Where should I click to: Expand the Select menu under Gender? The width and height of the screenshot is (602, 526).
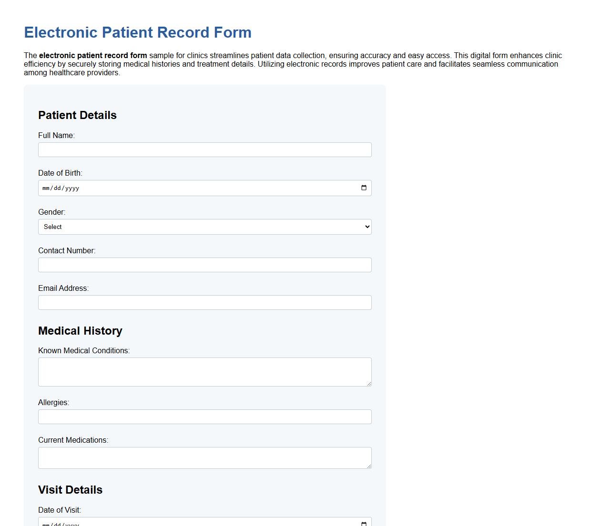click(x=205, y=227)
